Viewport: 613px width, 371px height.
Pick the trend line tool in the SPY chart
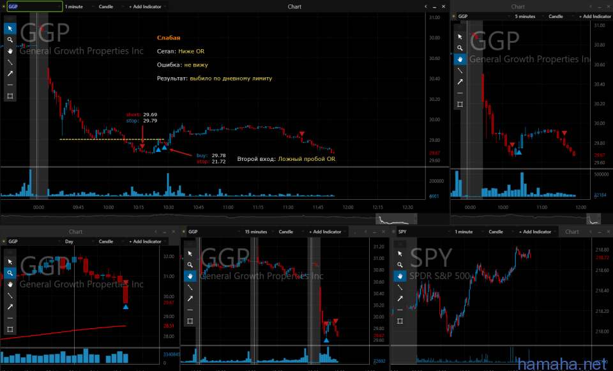400,287
